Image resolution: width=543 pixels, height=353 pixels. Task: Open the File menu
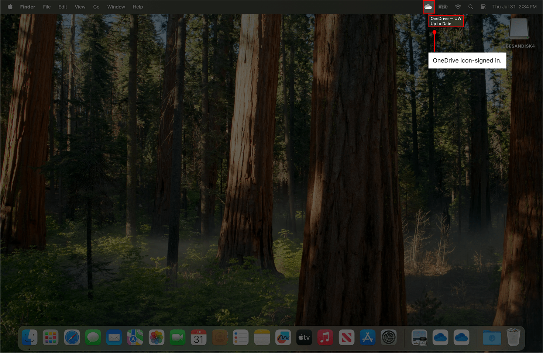tap(47, 7)
